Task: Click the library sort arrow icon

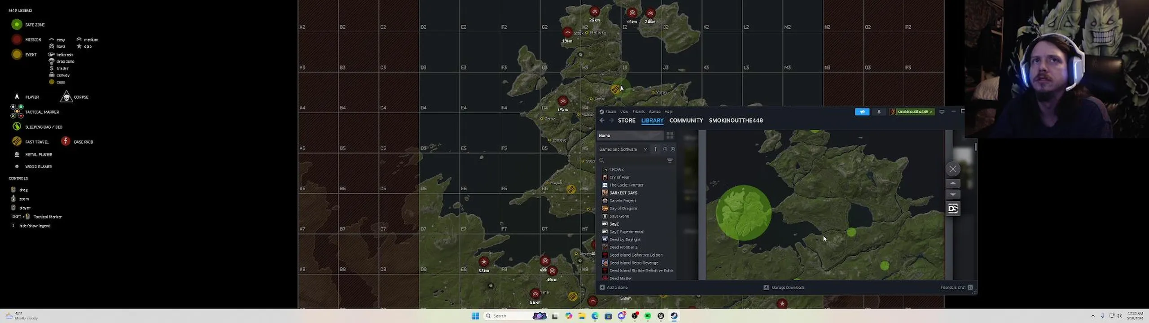Action: [x=655, y=149]
